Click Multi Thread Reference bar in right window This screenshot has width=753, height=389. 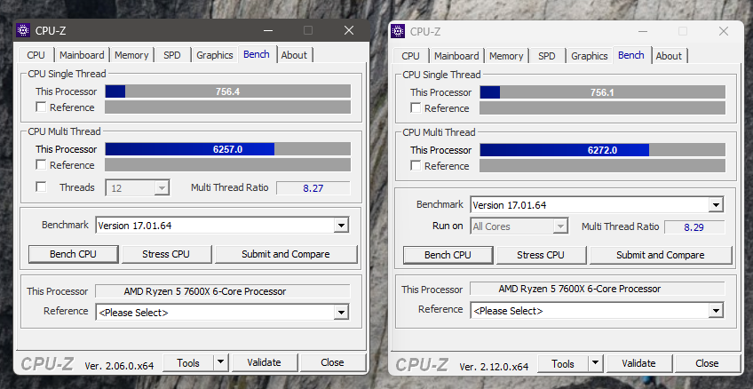(x=602, y=166)
